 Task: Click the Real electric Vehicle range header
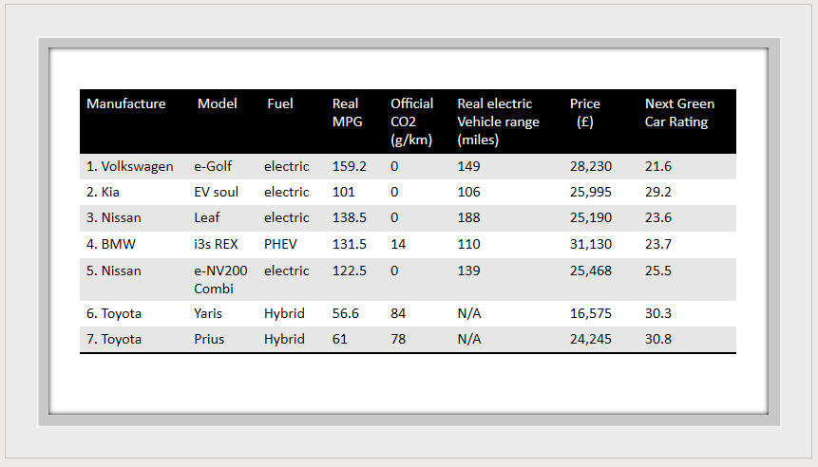498,121
